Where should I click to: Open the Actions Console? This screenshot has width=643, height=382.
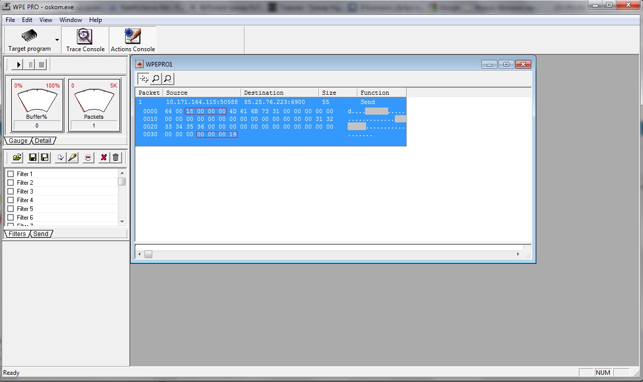coord(133,40)
